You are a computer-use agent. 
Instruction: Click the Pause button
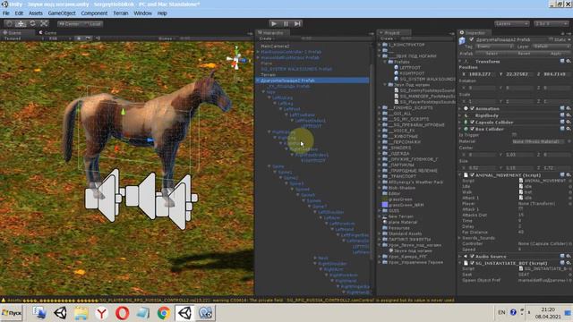(286, 23)
